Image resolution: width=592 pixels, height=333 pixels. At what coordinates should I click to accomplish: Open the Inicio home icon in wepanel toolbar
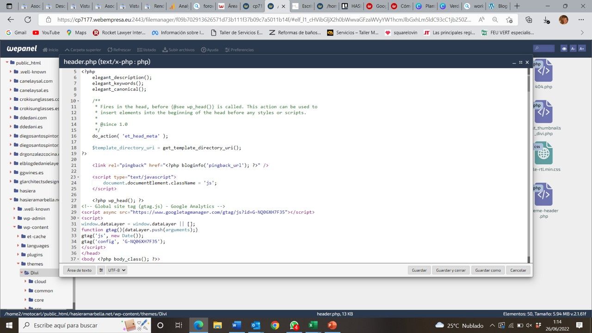tap(50, 49)
